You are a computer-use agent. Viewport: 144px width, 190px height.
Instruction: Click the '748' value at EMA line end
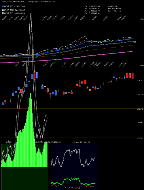(134, 42)
